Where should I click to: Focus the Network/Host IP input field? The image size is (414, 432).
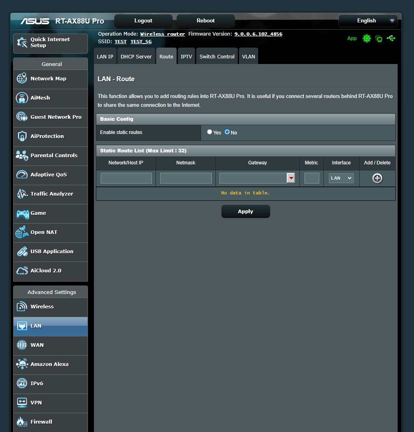click(x=126, y=178)
